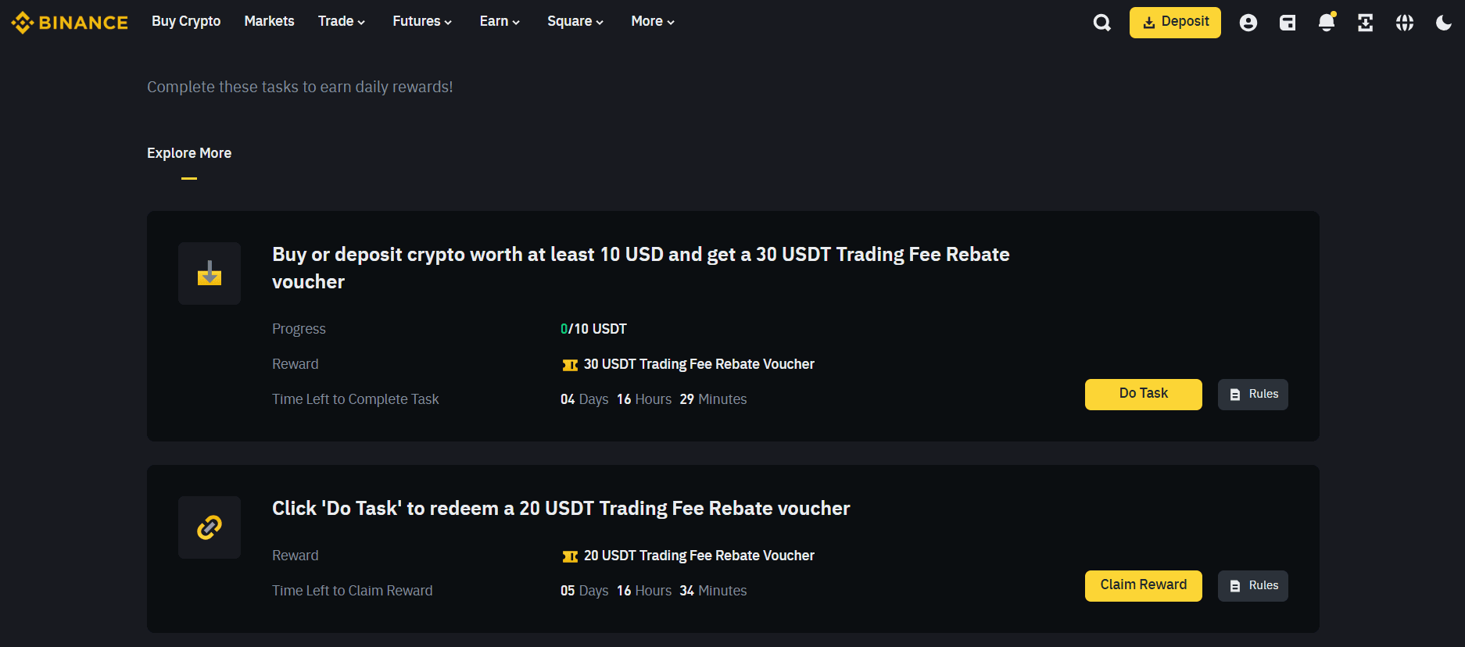1465x647 pixels.
Task: Expand the Earn dropdown menu
Action: pos(500,21)
